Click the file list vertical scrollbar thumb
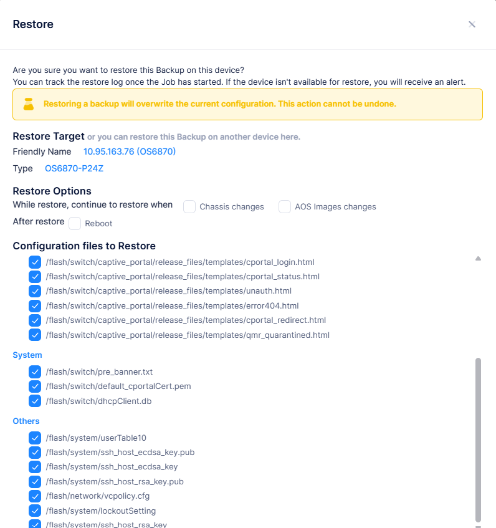The height and width of the screenshot is (528, 496). click(478, 436)
